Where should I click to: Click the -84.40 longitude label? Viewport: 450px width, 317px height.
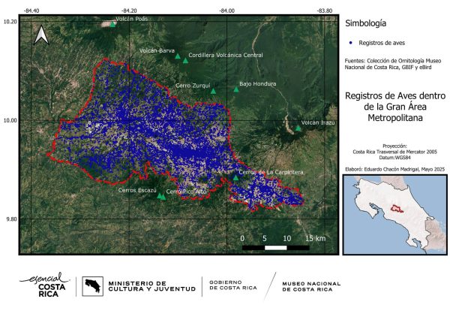pyautogui.click(x=31, y=11)
